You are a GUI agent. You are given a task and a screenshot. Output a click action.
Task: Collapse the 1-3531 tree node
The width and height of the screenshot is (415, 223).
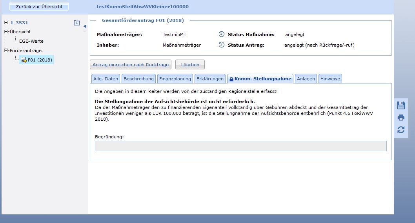pos(6,23)
